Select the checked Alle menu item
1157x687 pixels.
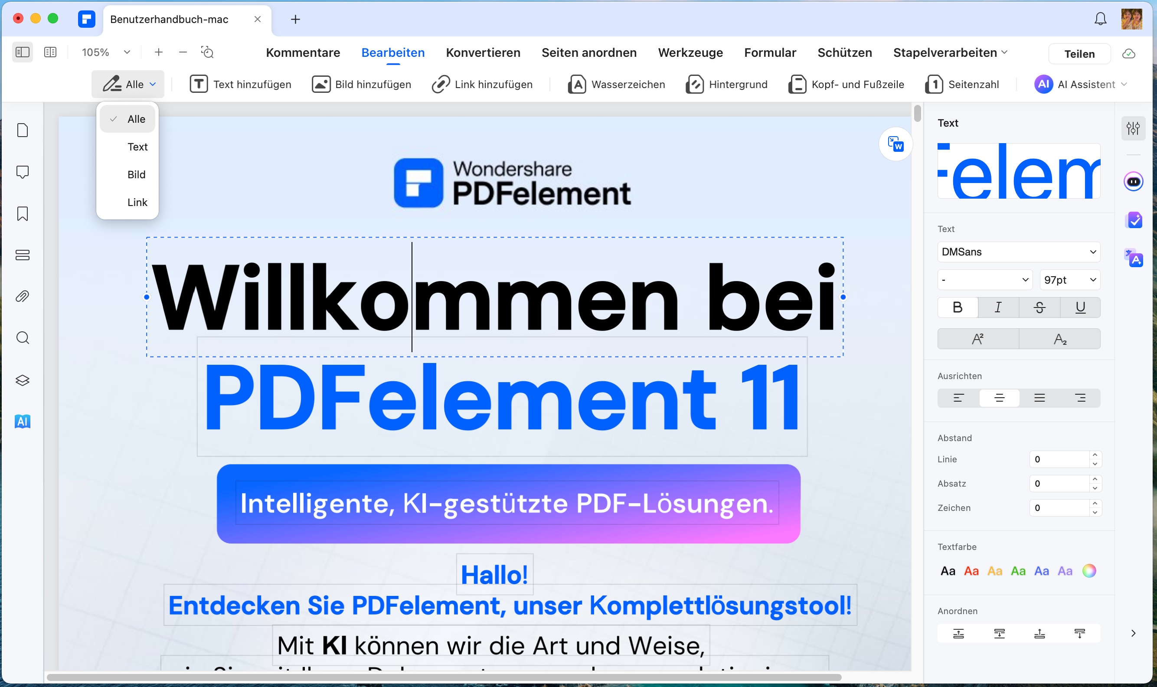(128, 119)
